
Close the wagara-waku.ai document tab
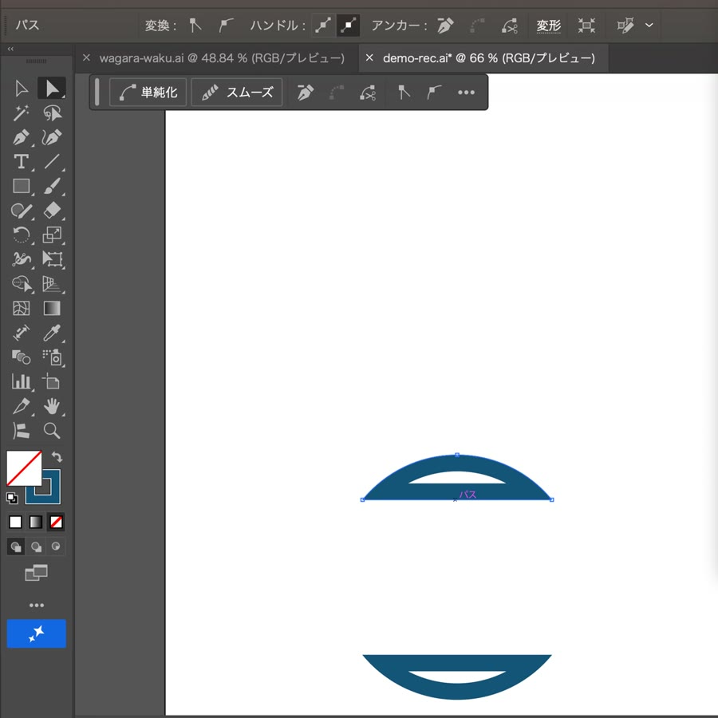click(86, 58)
